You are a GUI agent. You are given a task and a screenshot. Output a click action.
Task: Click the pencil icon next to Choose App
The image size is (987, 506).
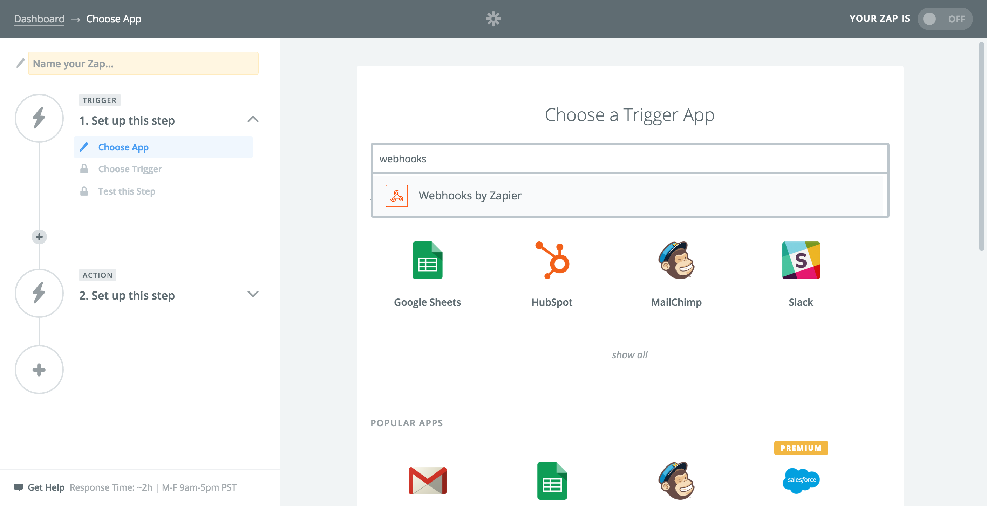84,147
